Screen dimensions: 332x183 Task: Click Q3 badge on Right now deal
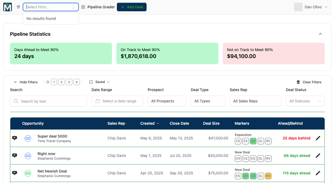28,156
